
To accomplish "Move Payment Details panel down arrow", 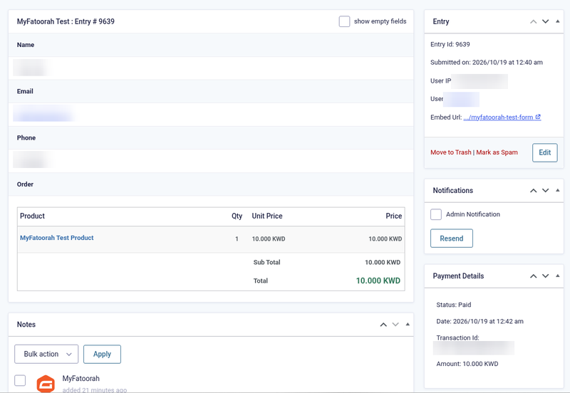I will coord(545,276).
